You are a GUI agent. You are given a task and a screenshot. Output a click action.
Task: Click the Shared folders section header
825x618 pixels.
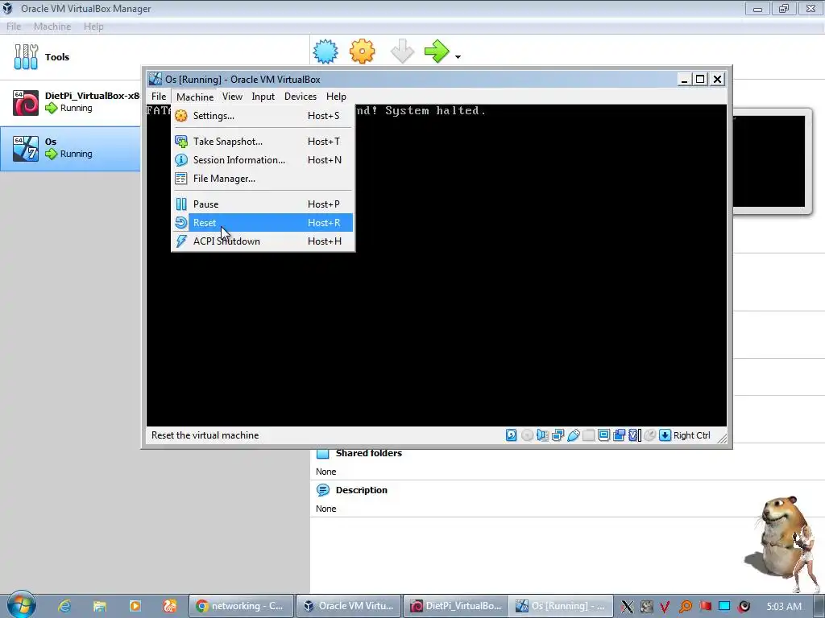tap(368, 453)
